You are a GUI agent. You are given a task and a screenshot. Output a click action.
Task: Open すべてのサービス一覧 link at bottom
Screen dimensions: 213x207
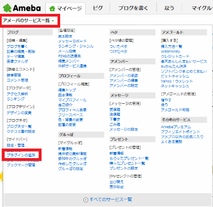coord(111,200)
